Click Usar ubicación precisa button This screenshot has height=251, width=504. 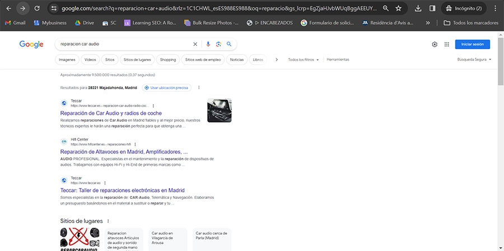pos(167,88)
